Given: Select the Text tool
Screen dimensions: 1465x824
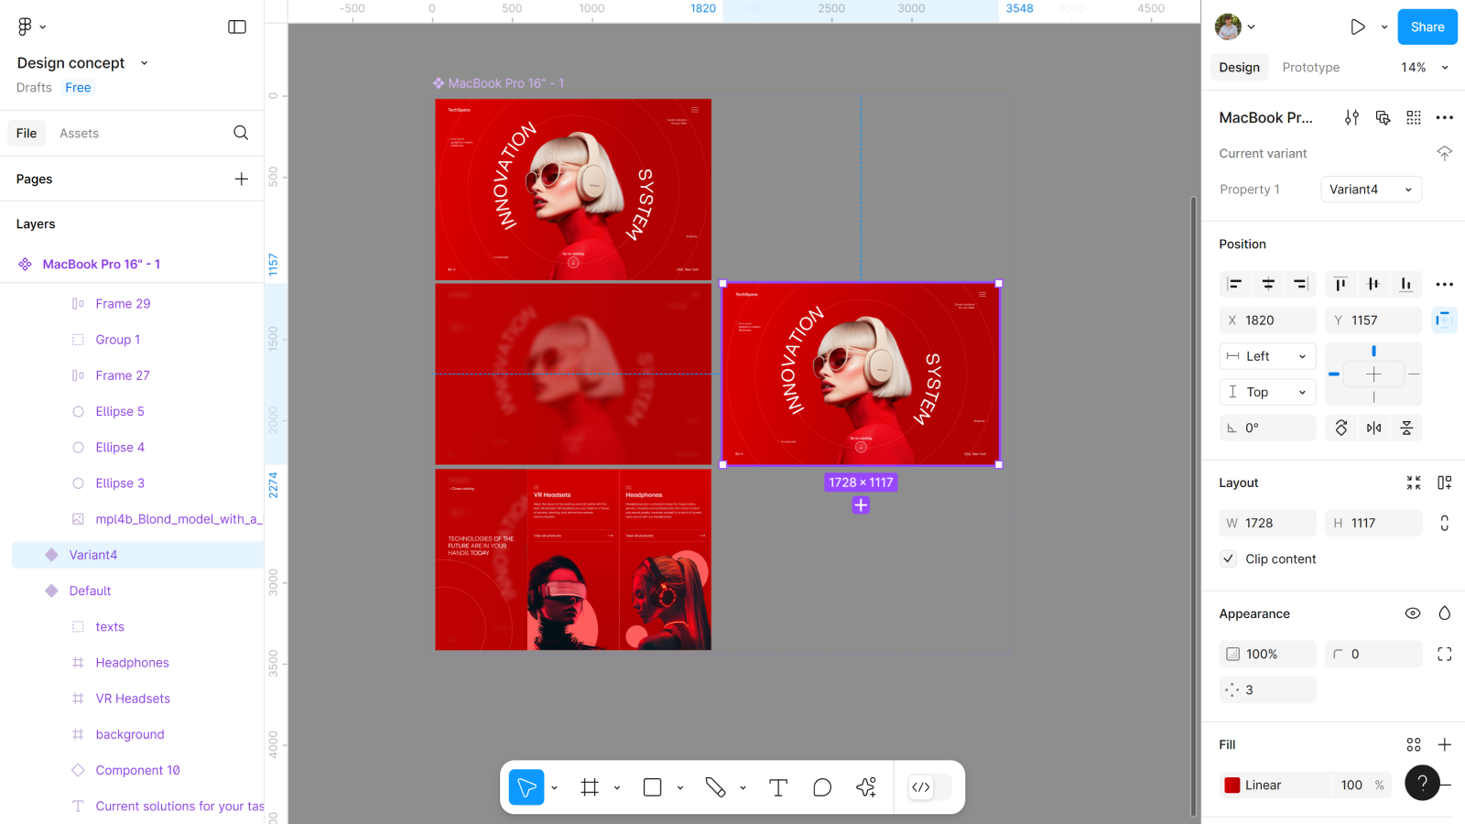Looking at the screenshot, I should point(778,787).
